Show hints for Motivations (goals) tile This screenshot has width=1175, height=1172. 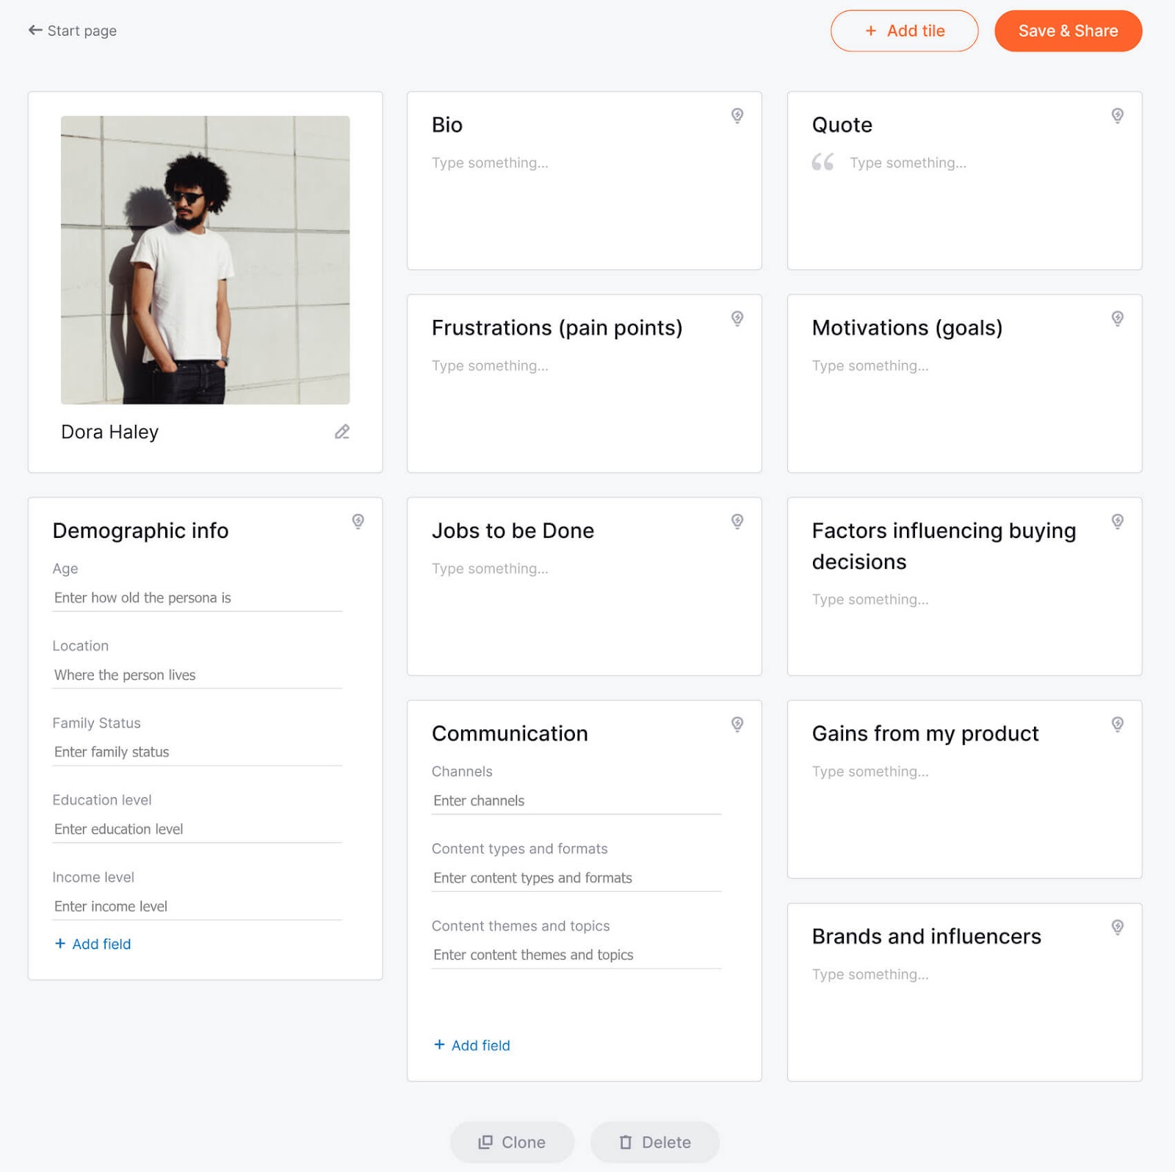click(1117, 319)
